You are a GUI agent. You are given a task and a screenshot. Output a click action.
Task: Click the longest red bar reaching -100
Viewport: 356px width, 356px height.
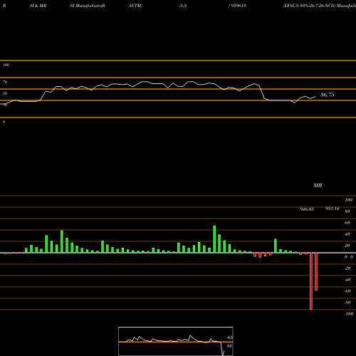(x=311, y=281)
